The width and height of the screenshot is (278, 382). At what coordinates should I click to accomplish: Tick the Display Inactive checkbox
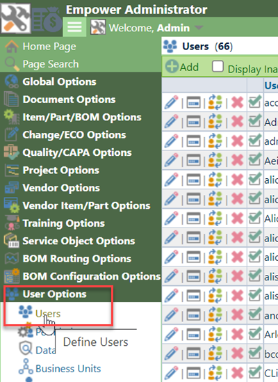[x=218, y=66]
